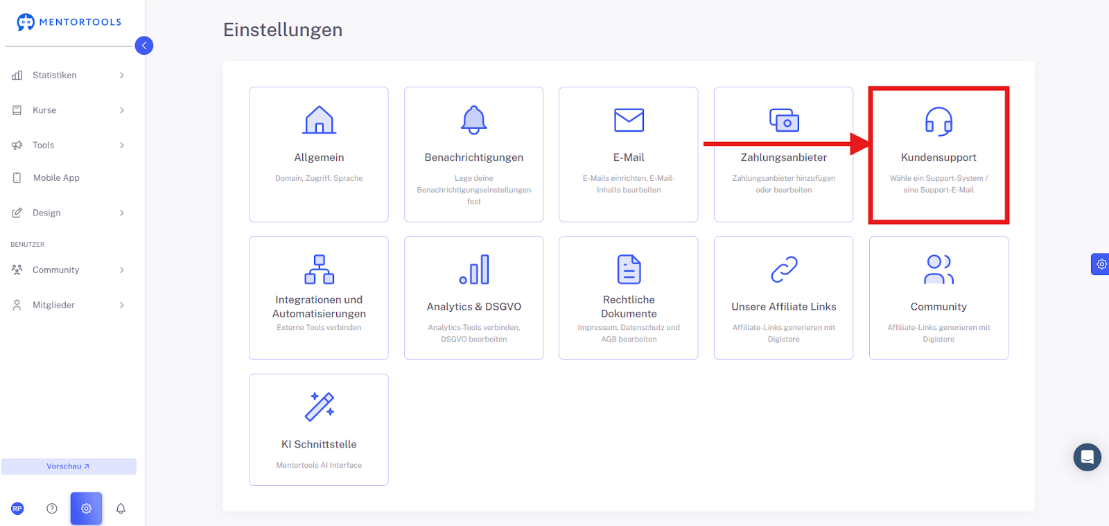Open Design menu item
This screenshot has height=526, width=1109.
46,213
